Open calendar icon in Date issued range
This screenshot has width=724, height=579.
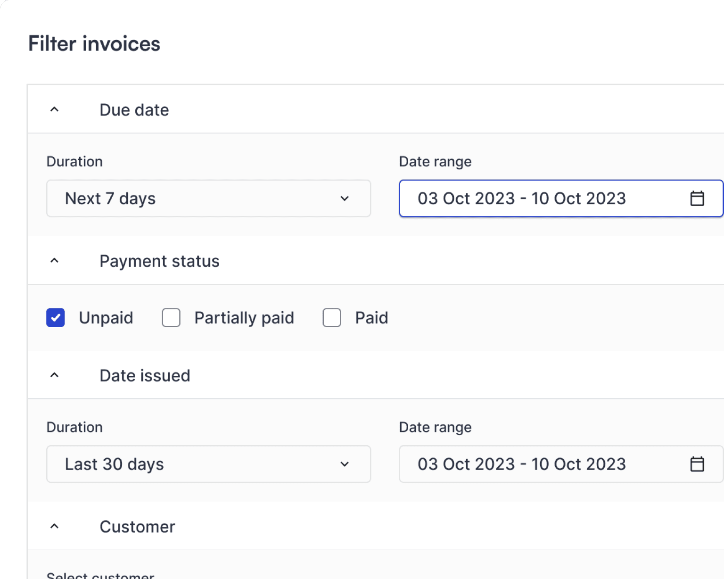[697, 464]
